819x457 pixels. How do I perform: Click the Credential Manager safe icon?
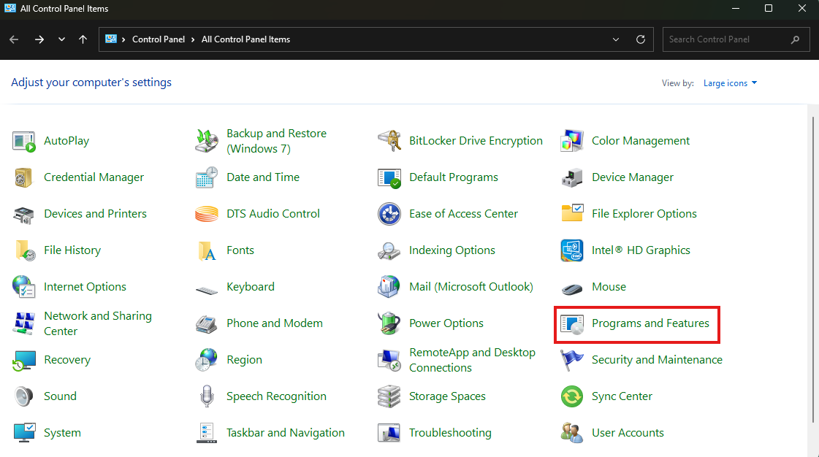point(23,177)
